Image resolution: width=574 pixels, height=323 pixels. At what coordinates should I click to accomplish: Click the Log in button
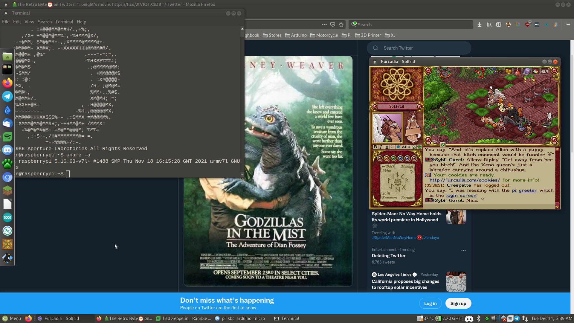click(430, 303)
